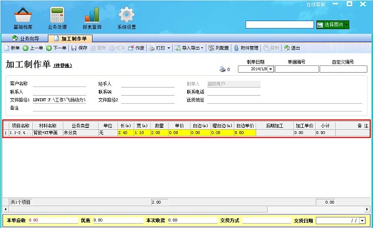Go to previous order 上一单
Viewport: 373px width, 228px height.
[33, 48]
